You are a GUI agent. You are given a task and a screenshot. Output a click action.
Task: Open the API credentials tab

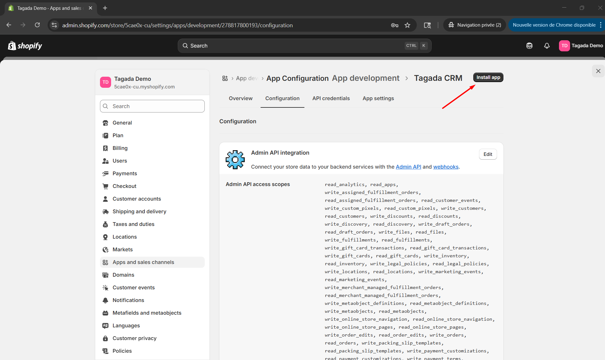coord(331,99)
